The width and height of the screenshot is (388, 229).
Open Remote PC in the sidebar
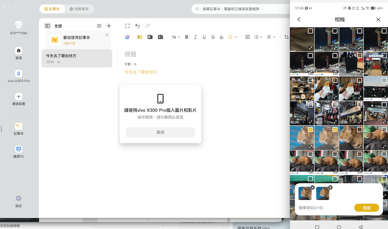pyautogui.click(x=18, y=151)
